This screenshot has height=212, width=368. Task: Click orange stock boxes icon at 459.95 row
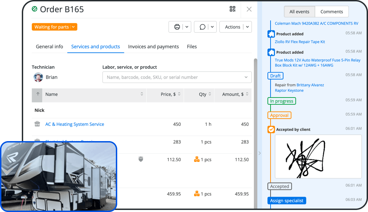pos(197,194)
